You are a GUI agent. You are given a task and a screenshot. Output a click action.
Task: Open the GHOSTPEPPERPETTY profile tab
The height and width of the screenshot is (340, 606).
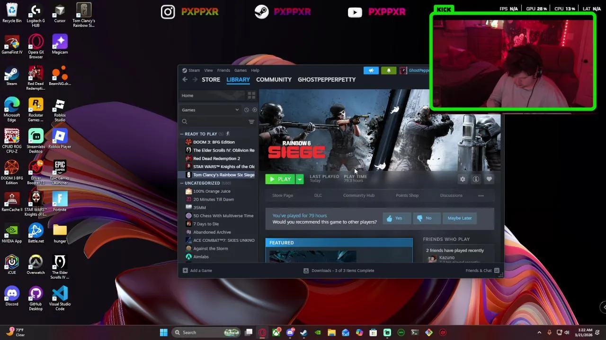pyautogui.click(x=327, y=79)
